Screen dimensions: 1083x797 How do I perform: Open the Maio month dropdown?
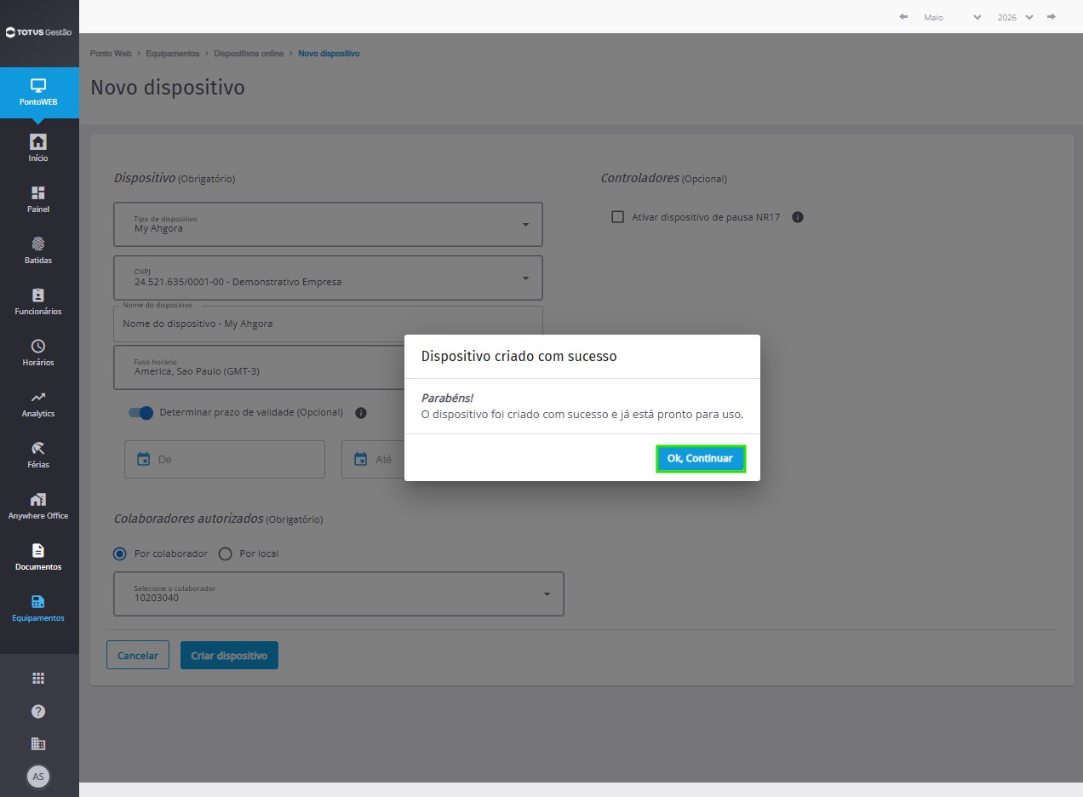[x=951, y=17]
